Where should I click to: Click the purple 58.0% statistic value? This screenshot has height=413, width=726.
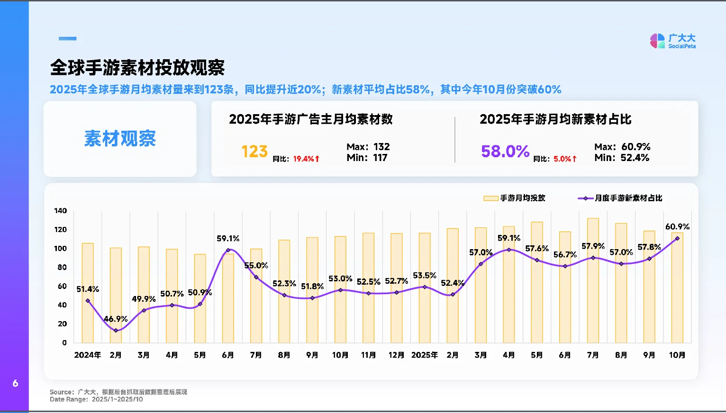tap(504, 152)
